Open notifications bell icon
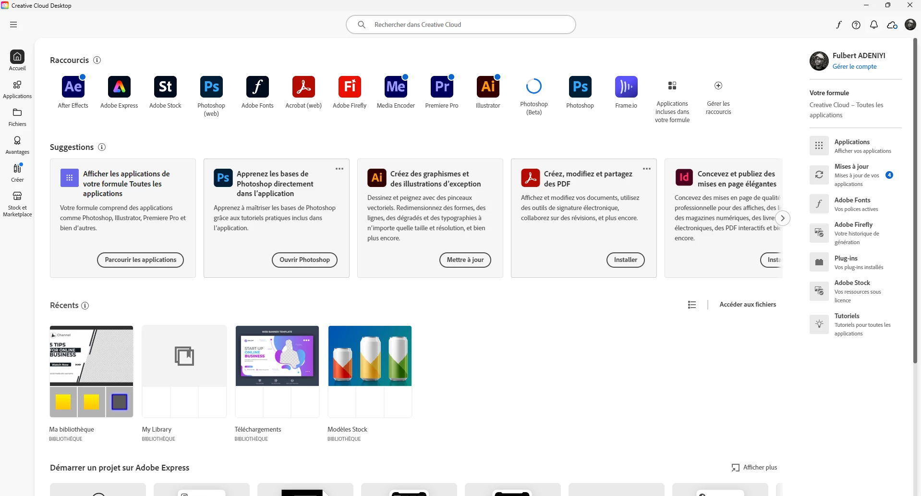This screenshot has width=921, height=496. 874,25
